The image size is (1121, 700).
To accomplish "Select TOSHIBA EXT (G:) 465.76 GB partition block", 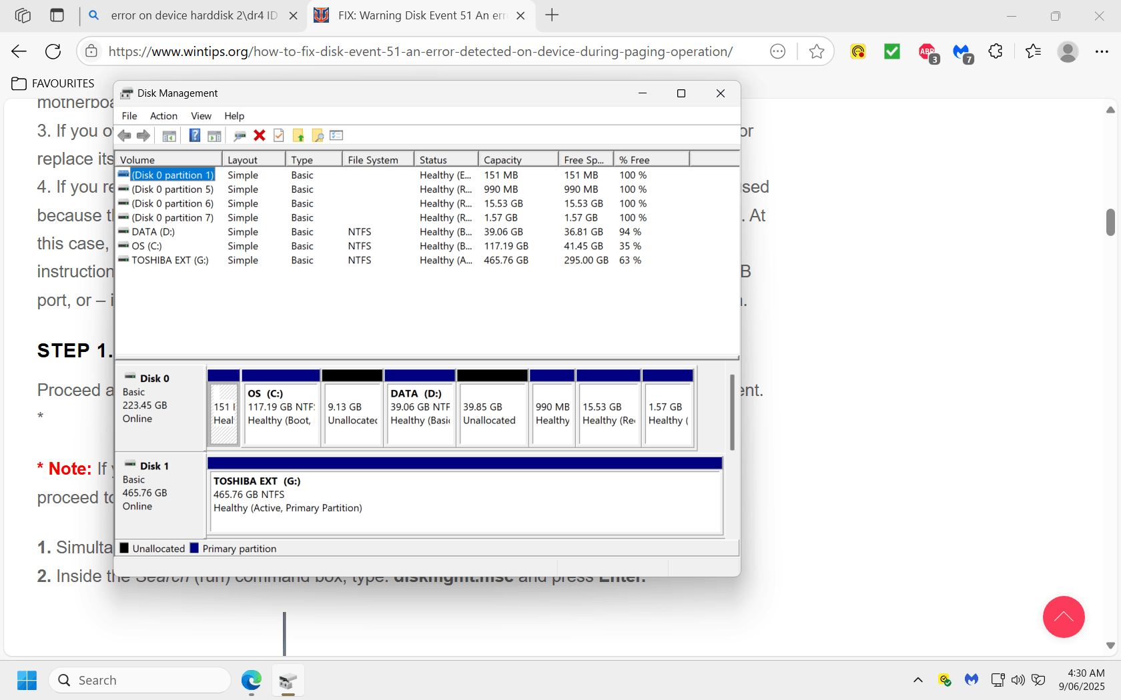I will [x=465, y=495].
